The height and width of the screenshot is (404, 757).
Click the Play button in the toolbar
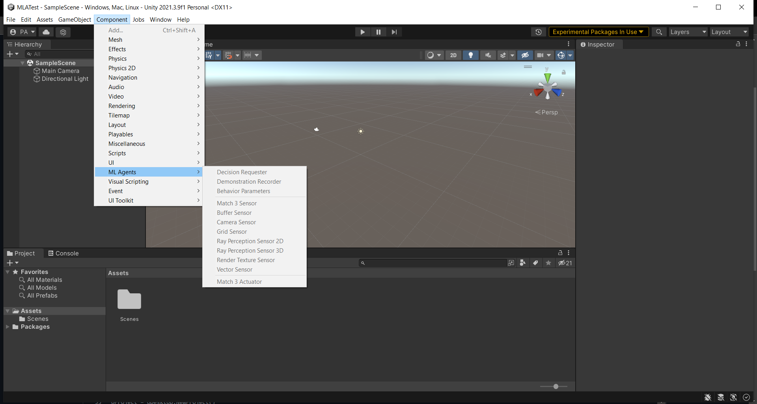pos(362,32)
